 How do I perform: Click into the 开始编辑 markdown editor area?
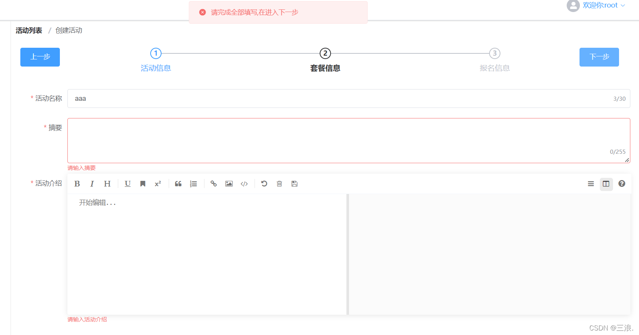tap(207, 254)
